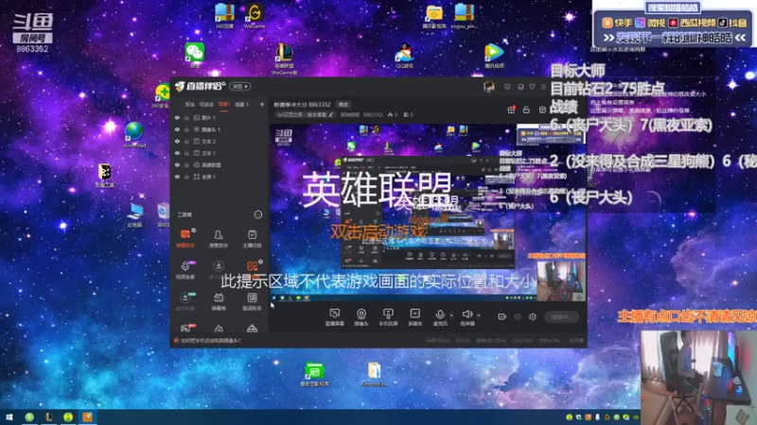
Task: Open the 房管助手 tool icon
Action: 219,238
